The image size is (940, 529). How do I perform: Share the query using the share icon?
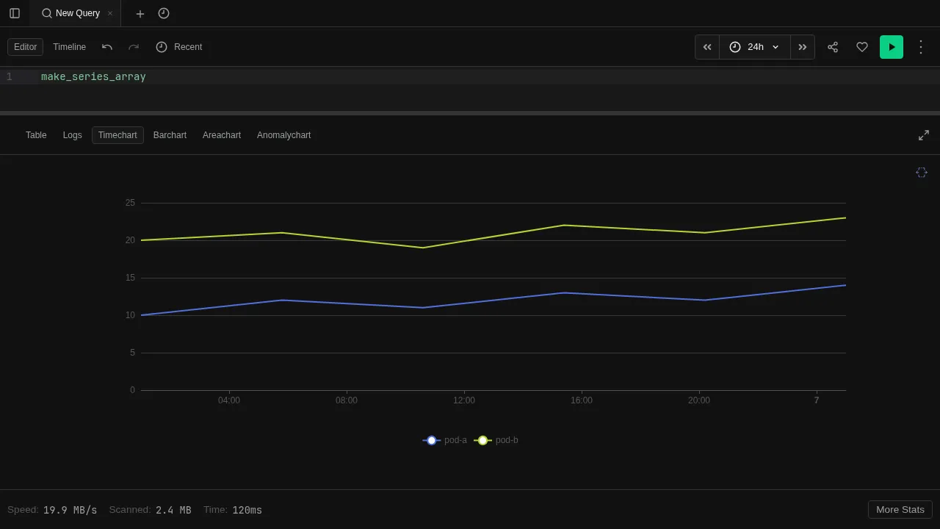click(x=833, y=47)
